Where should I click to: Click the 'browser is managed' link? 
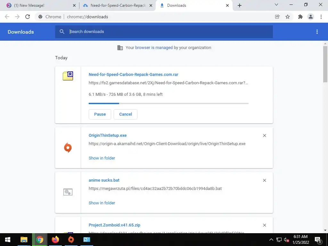tap(154, 48)
